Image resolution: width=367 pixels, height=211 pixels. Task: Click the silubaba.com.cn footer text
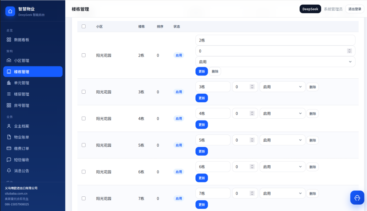(16, 193)
